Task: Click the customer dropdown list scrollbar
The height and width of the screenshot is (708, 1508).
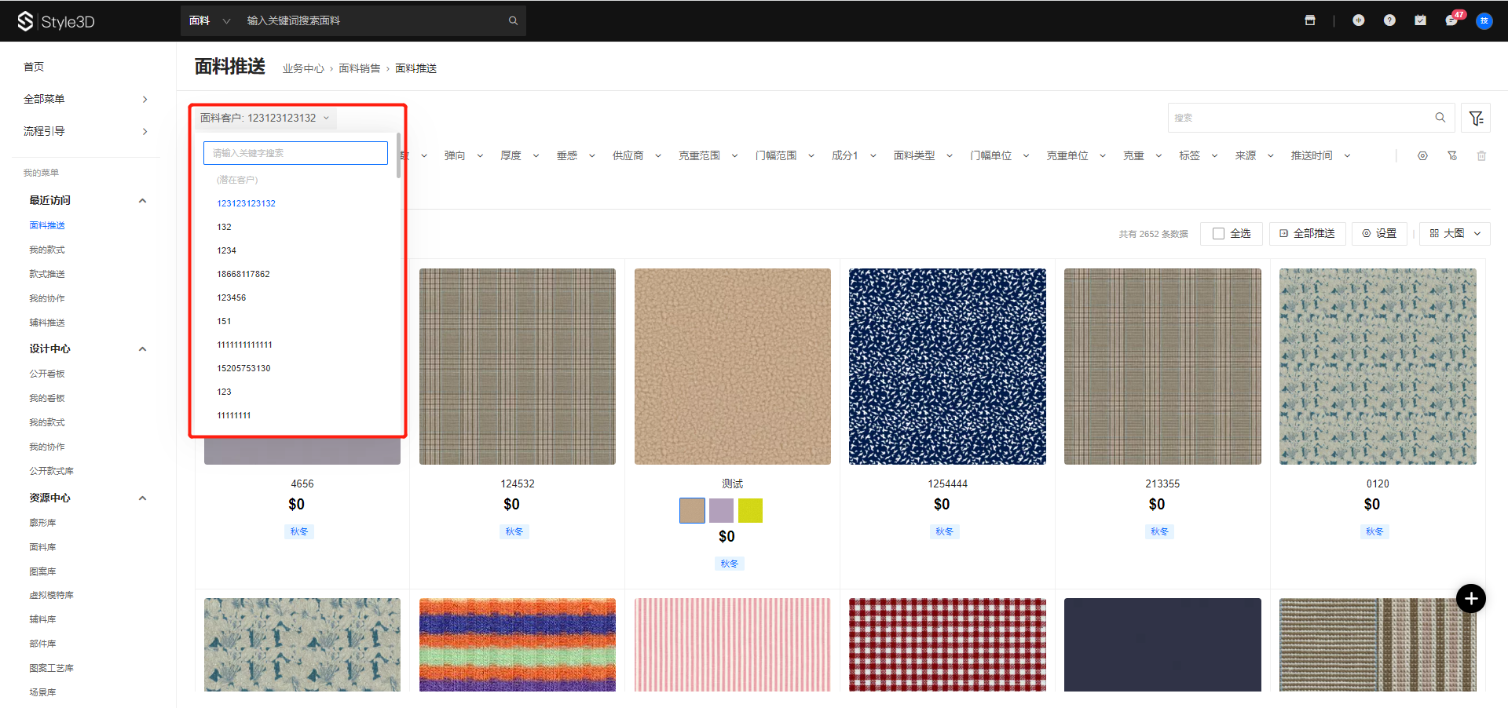Action: [x=399, y=155]
